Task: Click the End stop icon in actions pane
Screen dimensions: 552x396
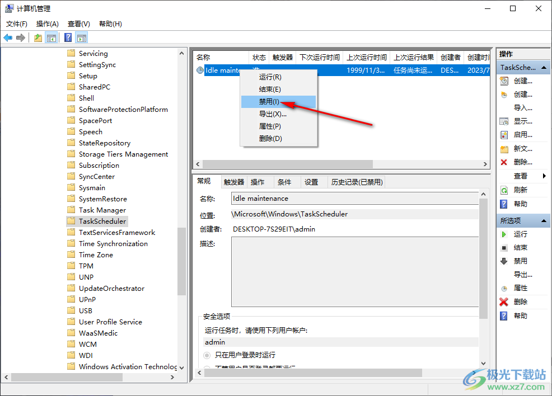Action: pos(504,248)
